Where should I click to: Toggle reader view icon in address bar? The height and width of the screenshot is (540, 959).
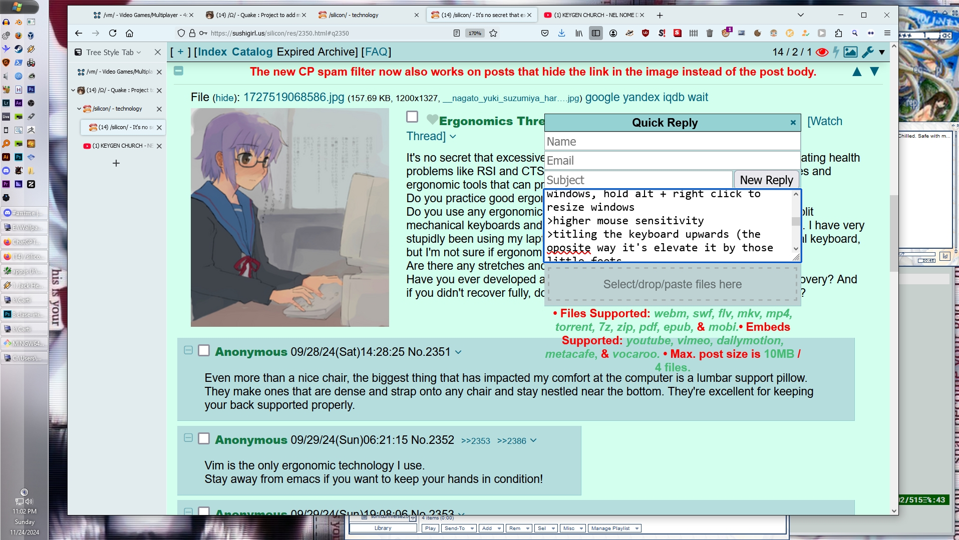(456, 33)
